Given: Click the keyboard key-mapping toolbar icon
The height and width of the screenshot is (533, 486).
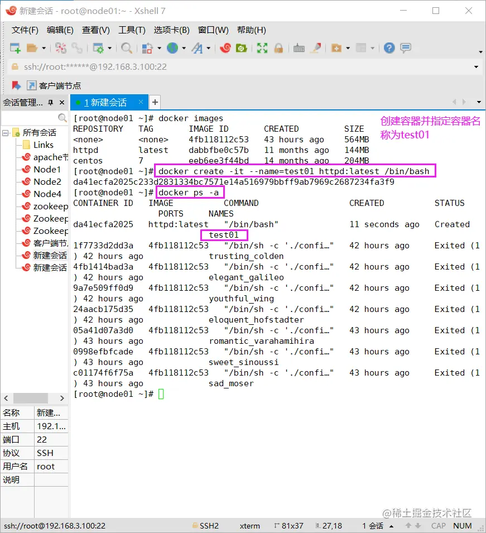Looking at the screenshot, I should pos(299,48).
